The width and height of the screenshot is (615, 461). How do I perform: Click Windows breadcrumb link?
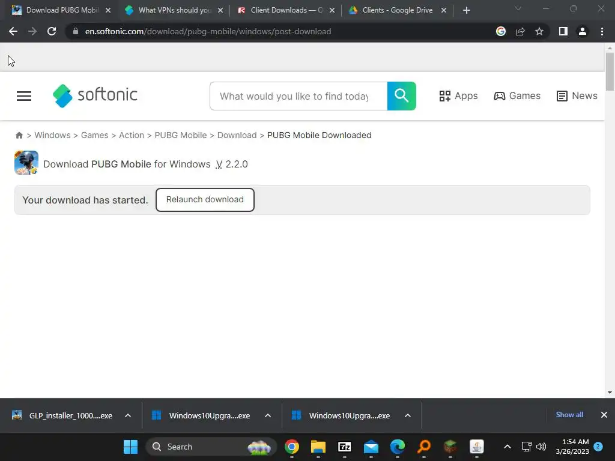tap(53, 135)
